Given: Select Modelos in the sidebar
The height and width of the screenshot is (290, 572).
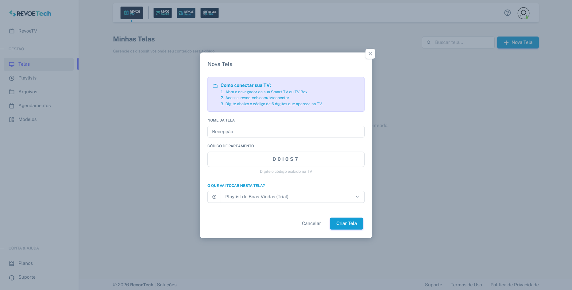Looking at the screenshot, I should point(27,119).
